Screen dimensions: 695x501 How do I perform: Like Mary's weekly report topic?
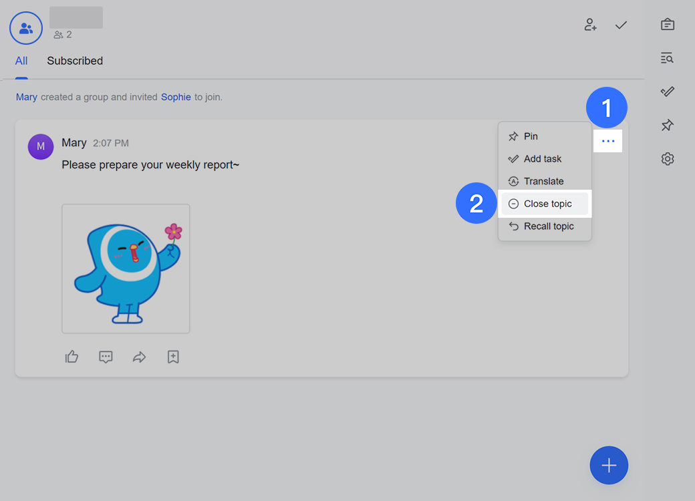[72, 357]
